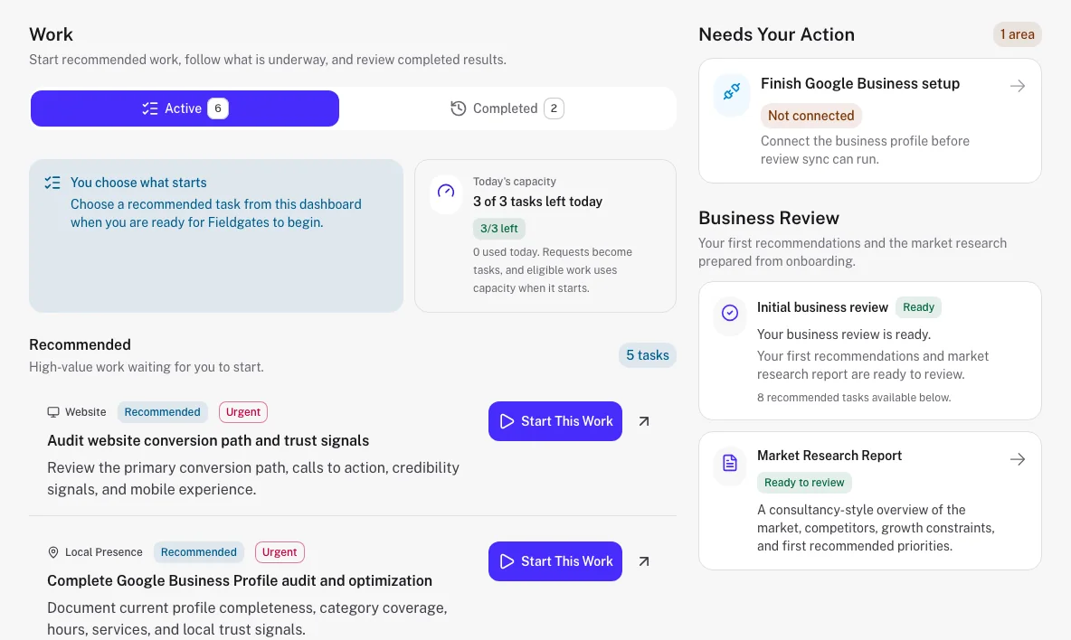Open website audit task via arrow icon

644,421
